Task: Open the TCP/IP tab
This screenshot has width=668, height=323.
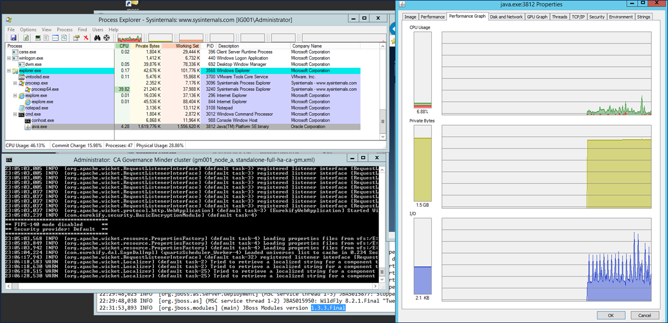Action: pos(578,17)
